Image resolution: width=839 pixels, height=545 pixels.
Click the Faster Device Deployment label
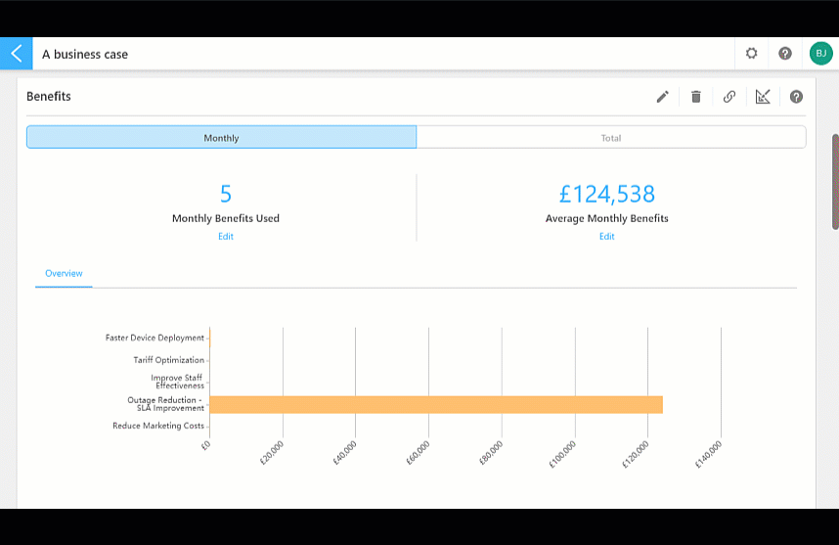tap(155, 338)
